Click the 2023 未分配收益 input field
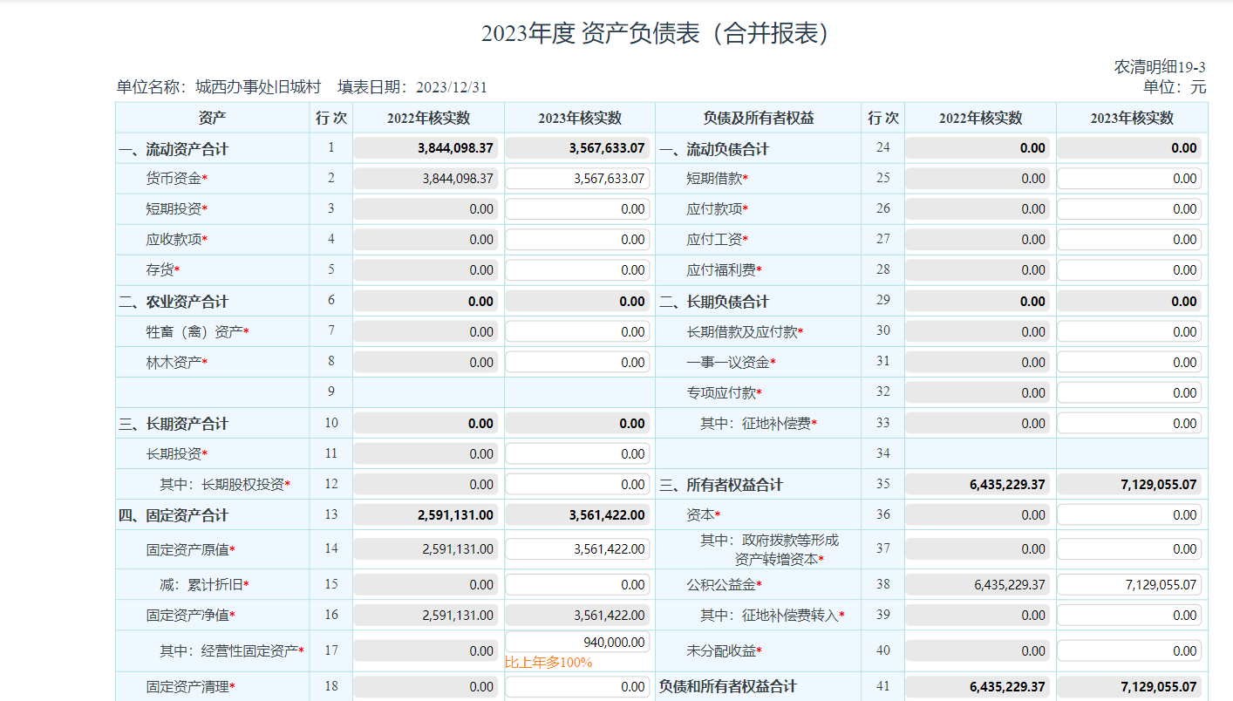1233x701 pixels. 1129,651
